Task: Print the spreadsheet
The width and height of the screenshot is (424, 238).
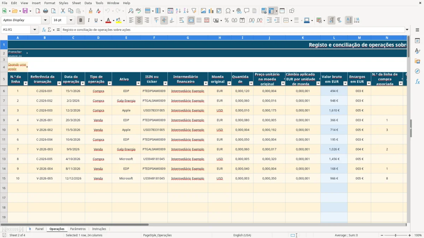Action: click(x=46, y=11)
